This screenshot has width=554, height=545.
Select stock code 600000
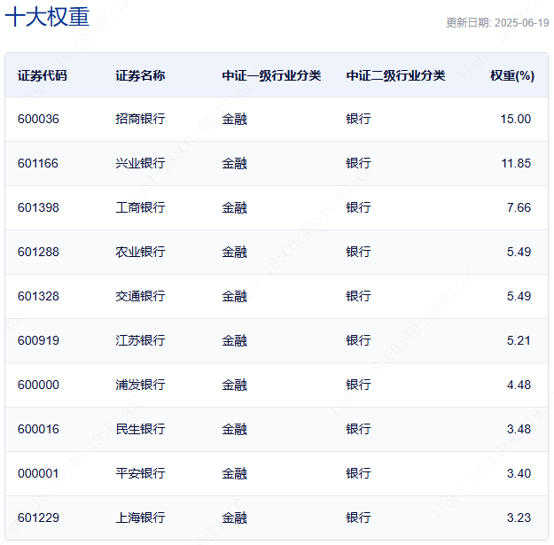point(38,385)
